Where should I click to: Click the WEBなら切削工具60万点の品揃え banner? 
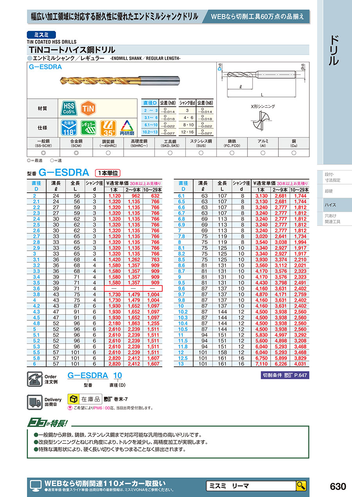tap(257, 16)
